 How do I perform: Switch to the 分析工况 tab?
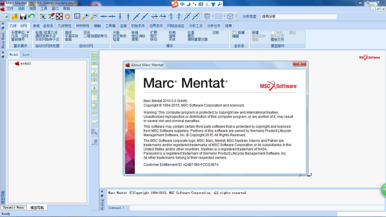point(196,26)
